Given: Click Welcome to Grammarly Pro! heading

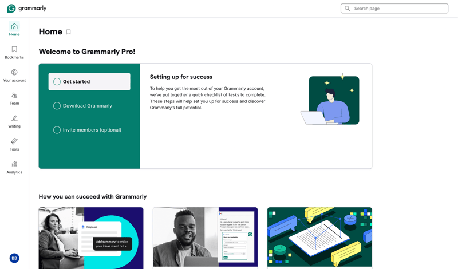Looking at the screenshot, I should pyautogui.click(x=87, y=52).
